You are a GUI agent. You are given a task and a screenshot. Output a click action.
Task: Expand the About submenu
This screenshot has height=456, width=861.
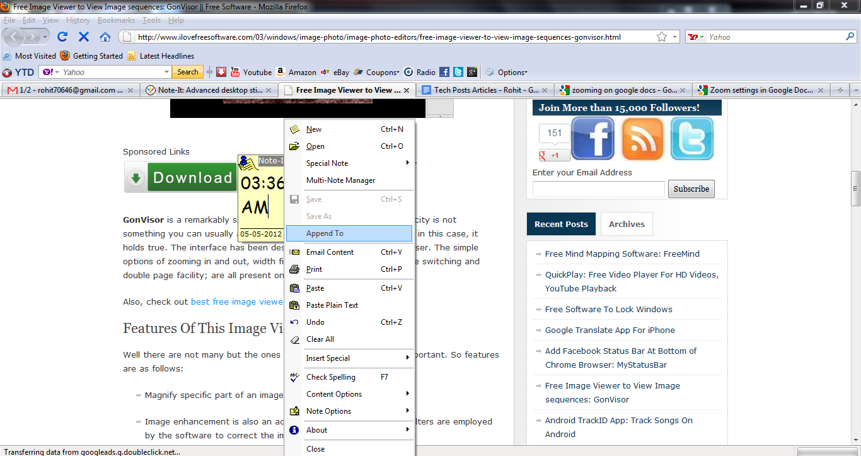350,430
